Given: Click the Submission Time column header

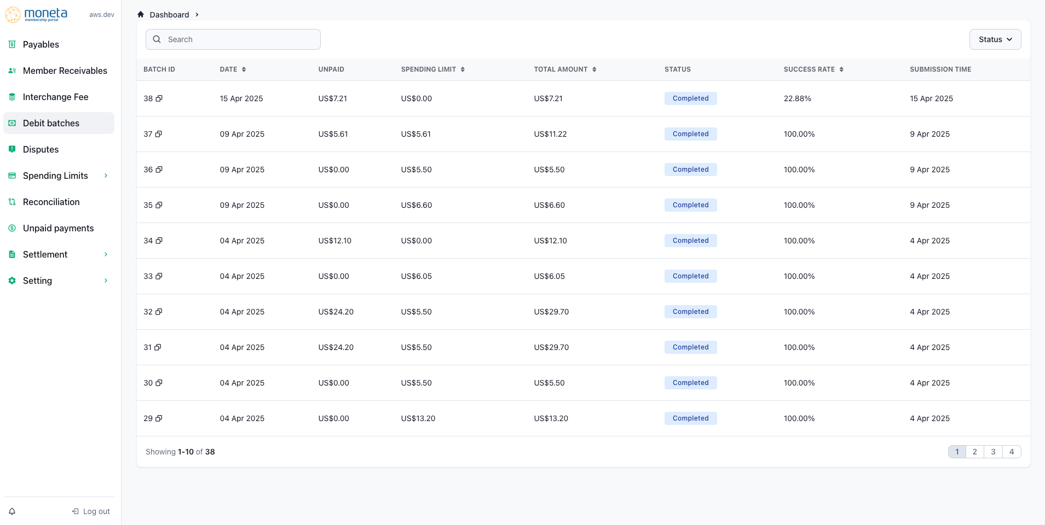Looking at the screenshot, I should (940, 69).
